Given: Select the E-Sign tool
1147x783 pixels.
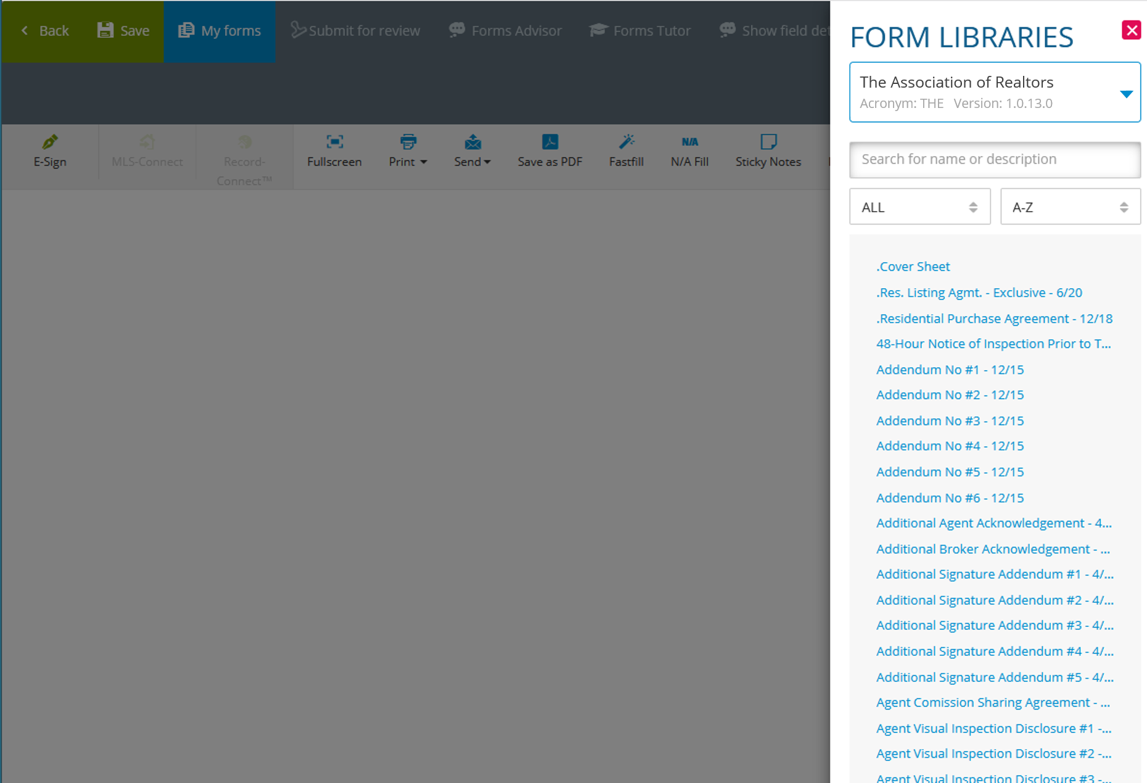Looking at the screenshot, I should 49,151.
